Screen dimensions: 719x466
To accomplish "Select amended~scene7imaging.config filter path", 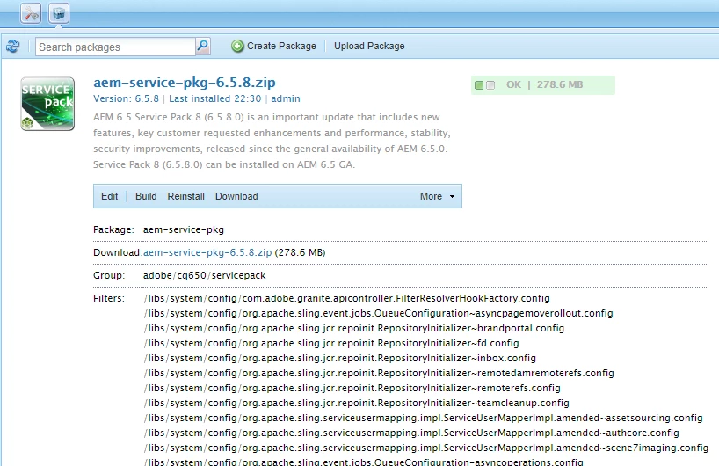I will pyautogui.click(x=426, y=448).
